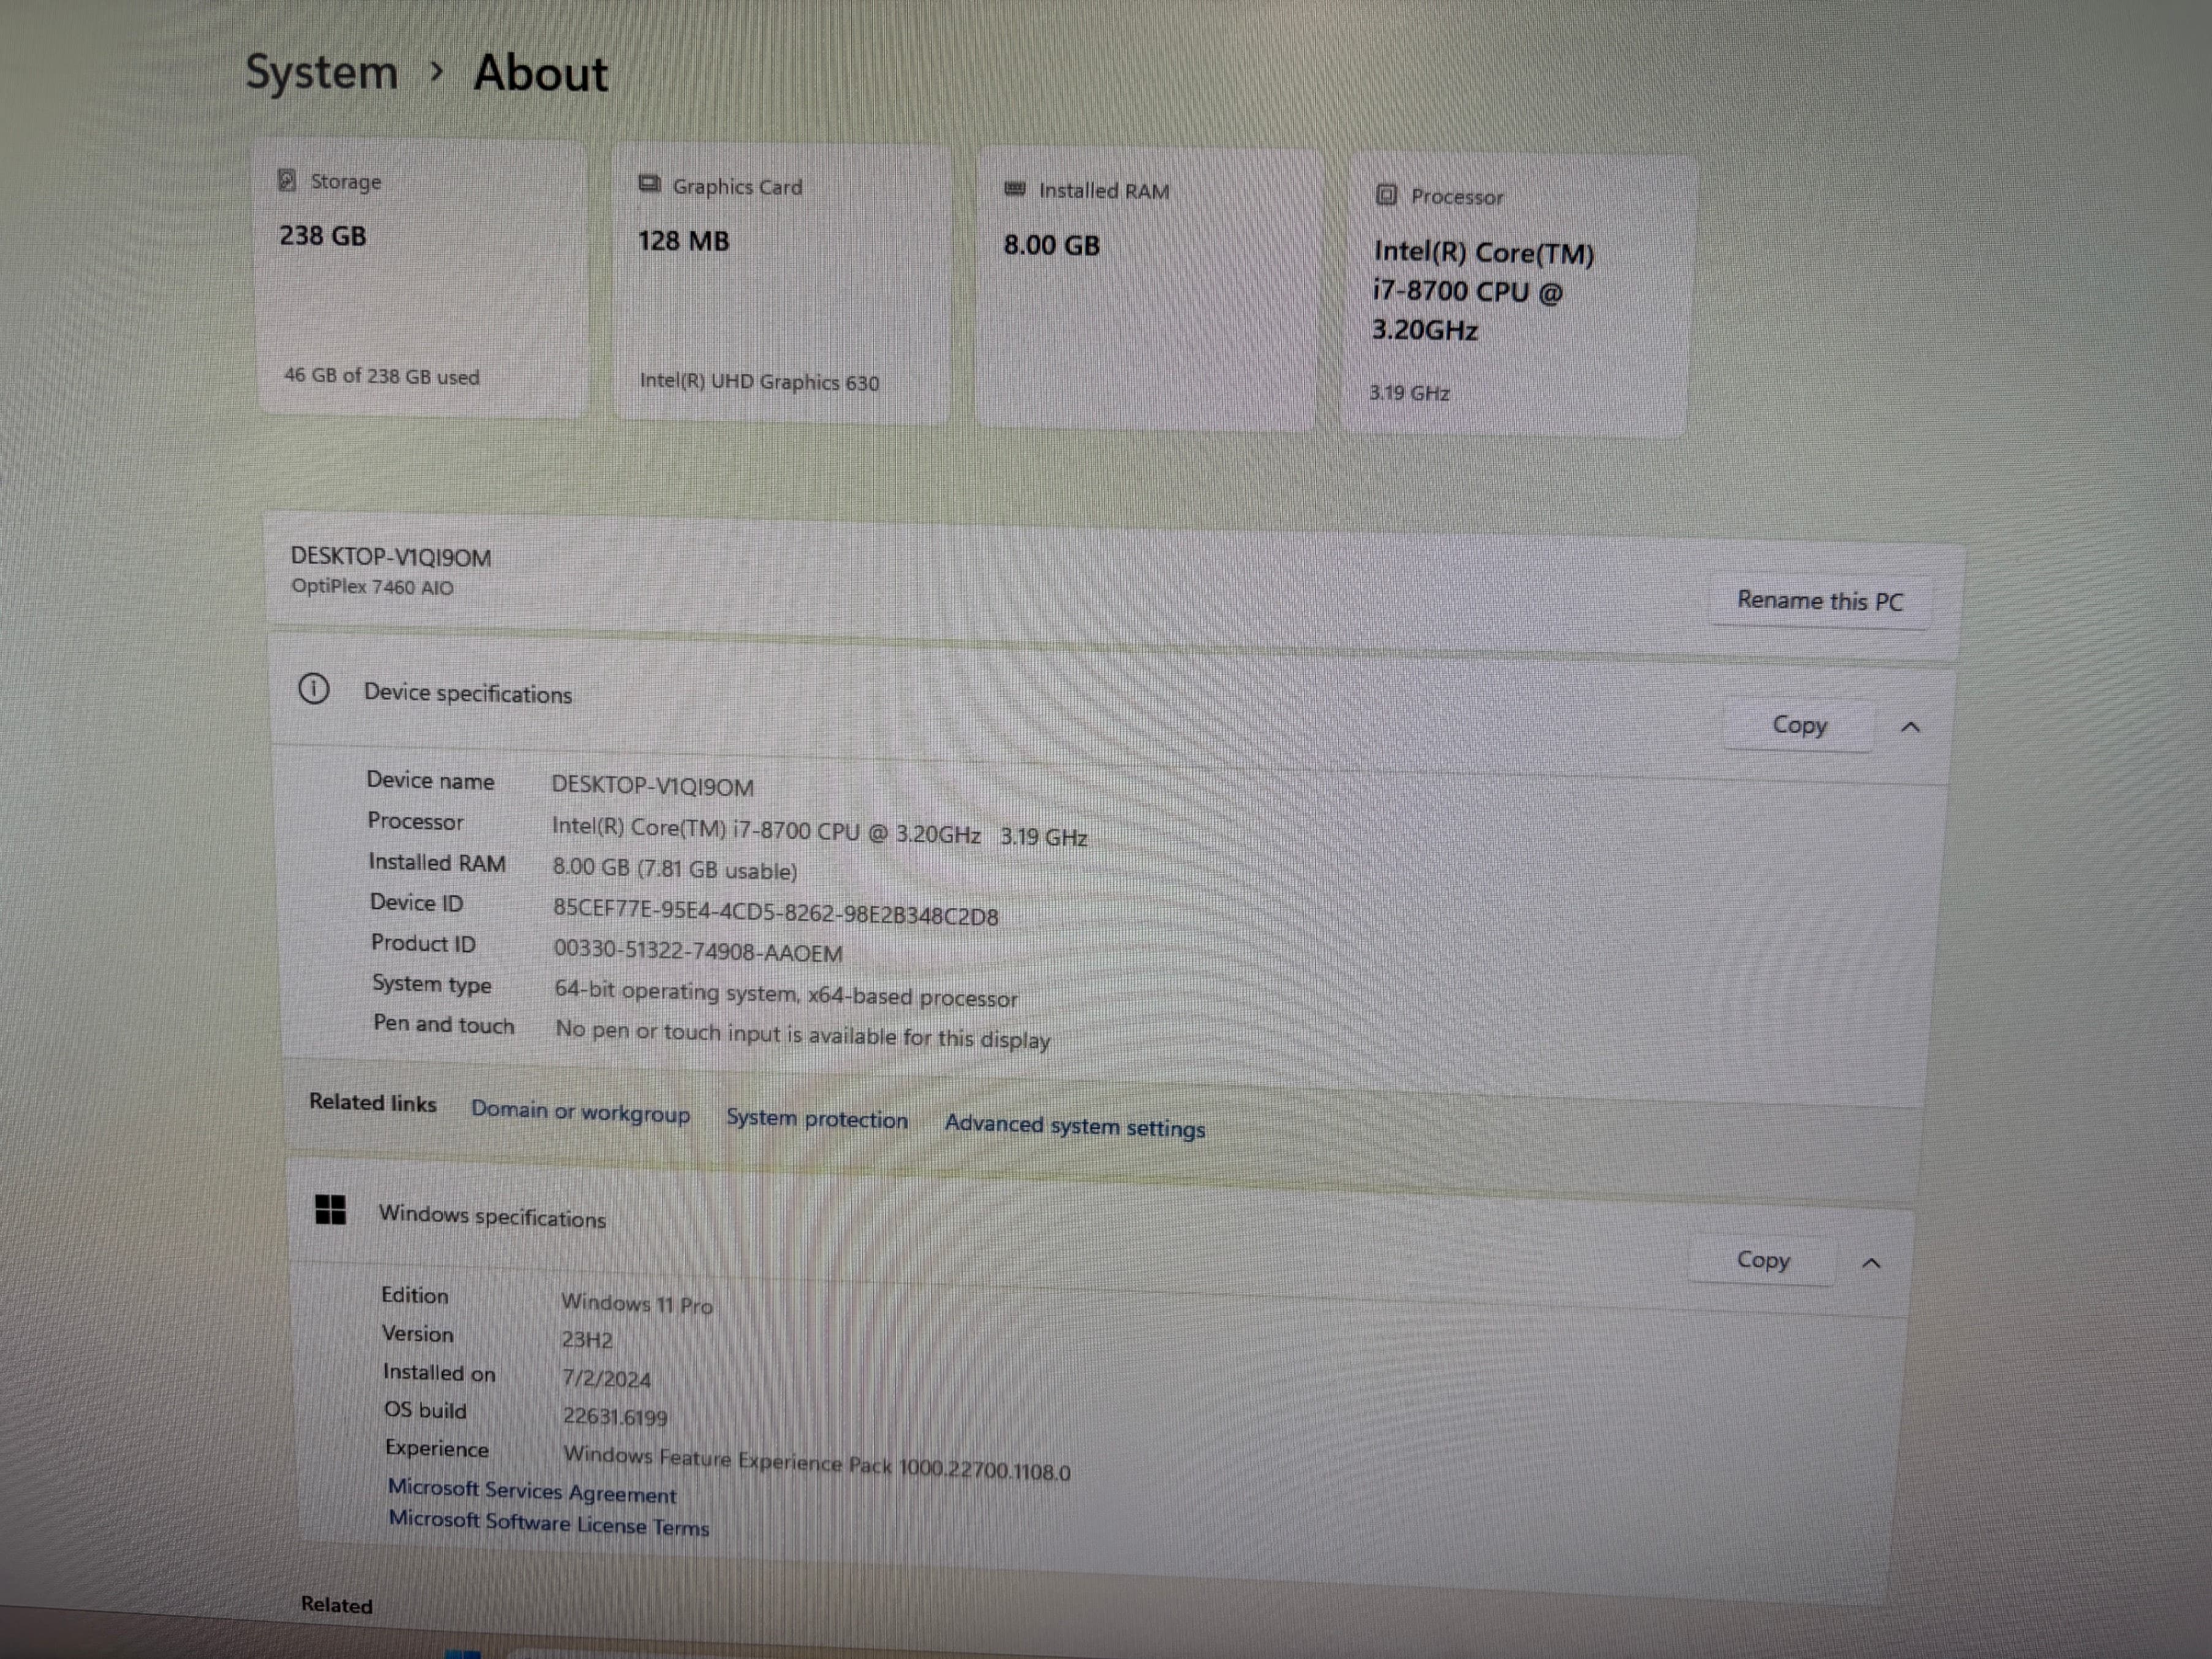
Task: Click the 64-bit operating system value
Action: click(x=786, y=994)
